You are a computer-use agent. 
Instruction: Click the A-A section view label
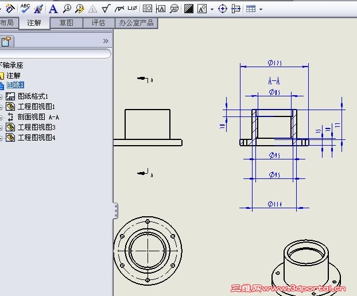tap(274, 81)
